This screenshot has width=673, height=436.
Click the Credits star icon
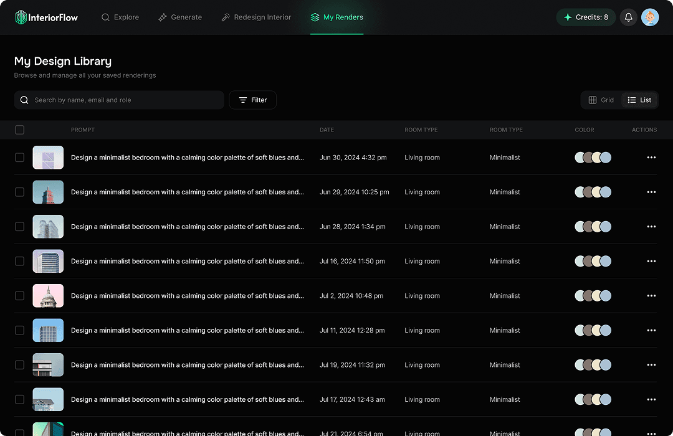(x=568, y=17)
